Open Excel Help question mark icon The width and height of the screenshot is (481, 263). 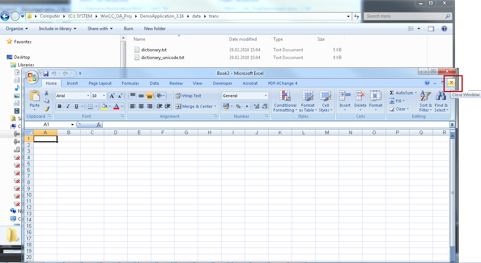427,83
